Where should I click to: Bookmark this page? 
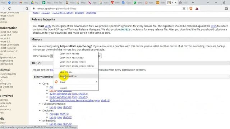[x=27, y=9]
